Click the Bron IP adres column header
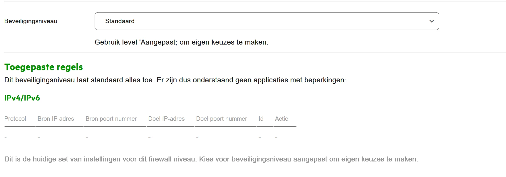Image resolution: width=506 pixels, height=177 pixels. pos(56,119)
